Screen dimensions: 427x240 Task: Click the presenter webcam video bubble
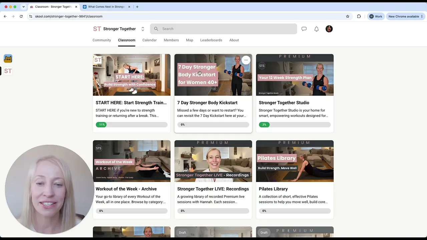tap(49, 189)
